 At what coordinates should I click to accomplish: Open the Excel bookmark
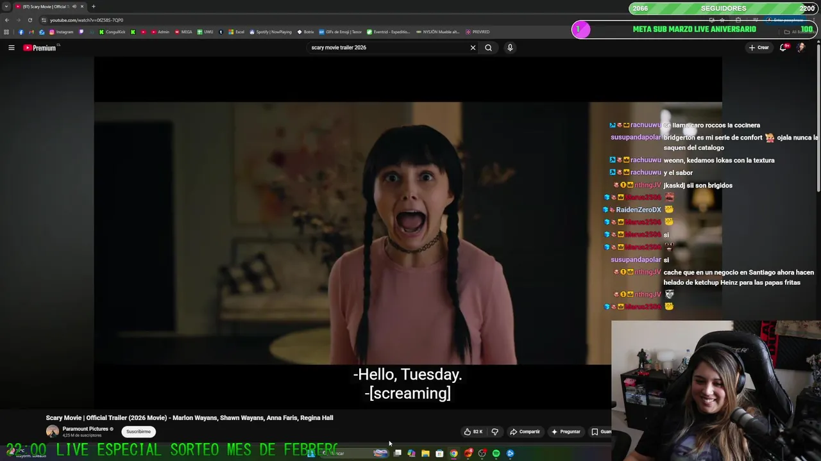tap(237, 32)
